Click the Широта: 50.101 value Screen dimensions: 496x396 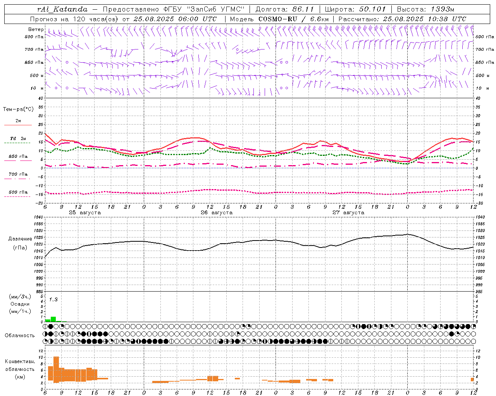click(x=355, y=9)
